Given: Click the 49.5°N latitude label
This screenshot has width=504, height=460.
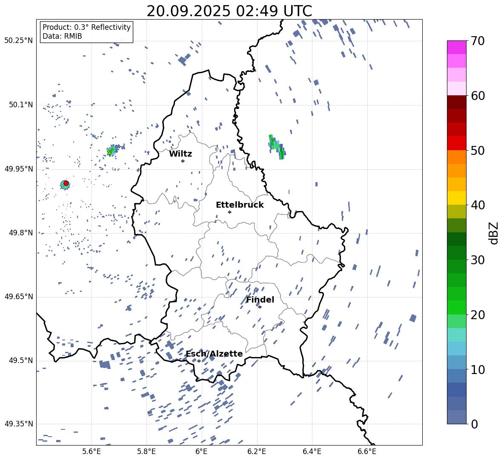Looking at the screenshot, I should pos(21,360).
